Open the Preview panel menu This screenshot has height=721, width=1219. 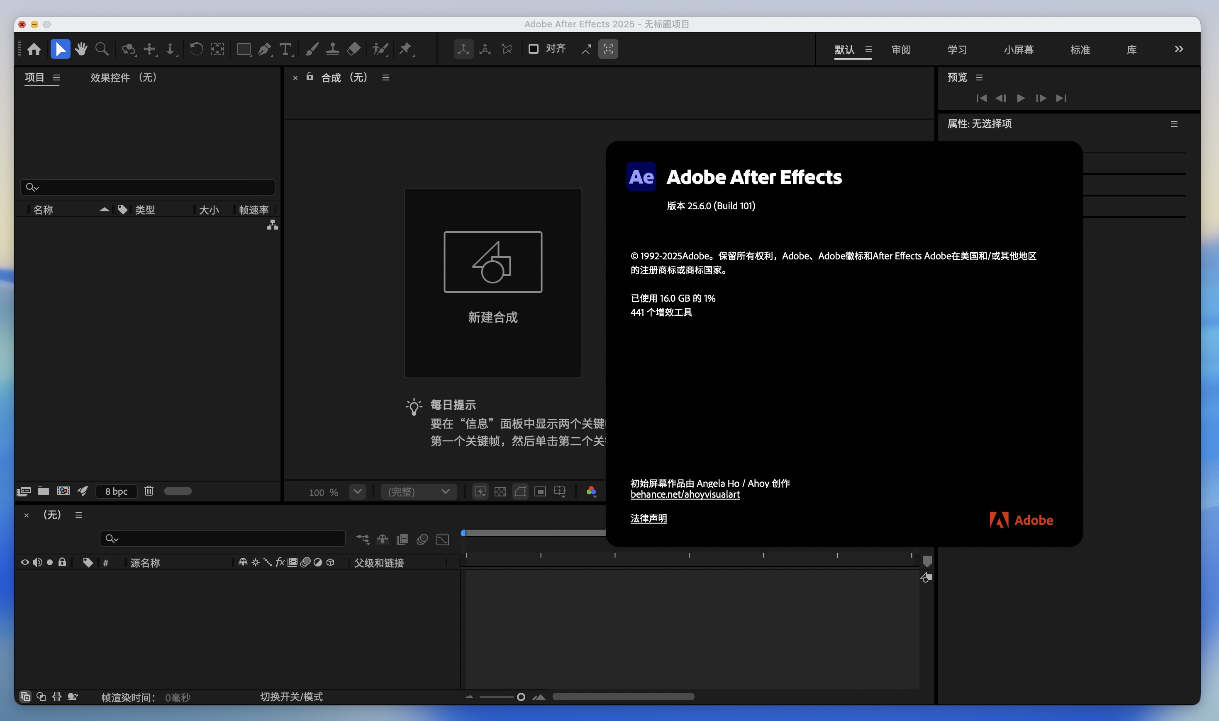pos(980,77)
